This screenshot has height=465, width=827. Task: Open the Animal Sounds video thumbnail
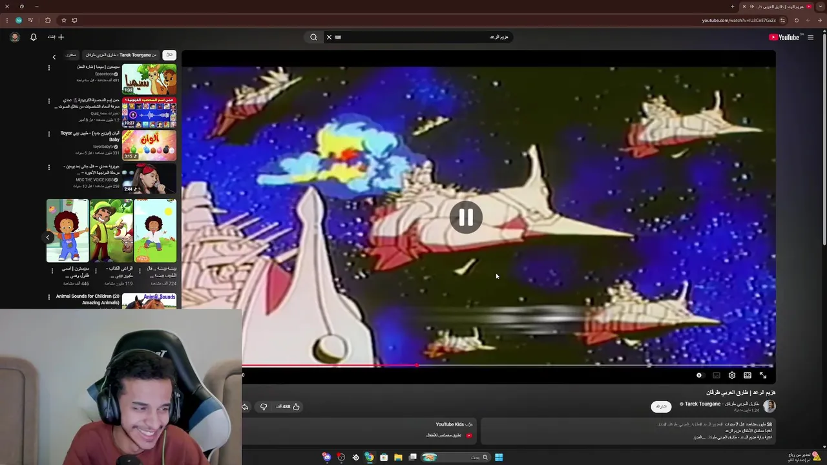pyautogui.click(x=149, y=301)
